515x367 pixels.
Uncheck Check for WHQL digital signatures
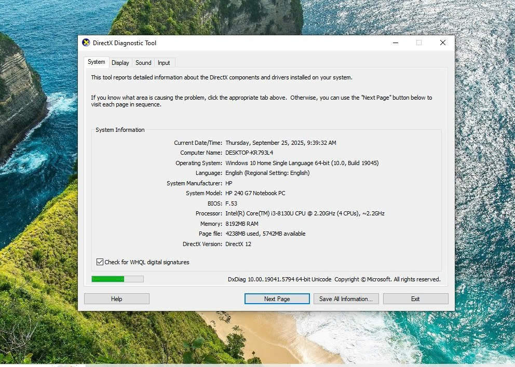[100, 262]
